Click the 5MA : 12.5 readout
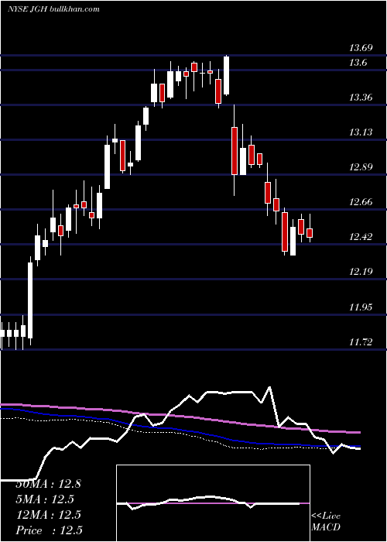This screenshot has width=387, height=542. point(45,499)
